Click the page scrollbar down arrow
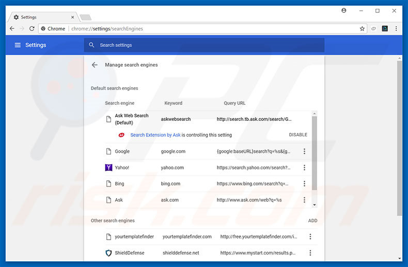This screenshot has height=267, width=408. pos(399,258)
